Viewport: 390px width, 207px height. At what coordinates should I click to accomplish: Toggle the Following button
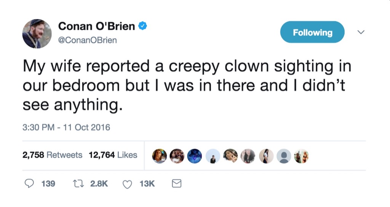pos(312,32)
